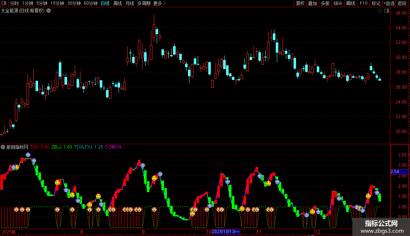Screen dimensions: 410x236
Task: Click ZBLJ: 1.00 indicator value
Action: (x=61, y=147)
